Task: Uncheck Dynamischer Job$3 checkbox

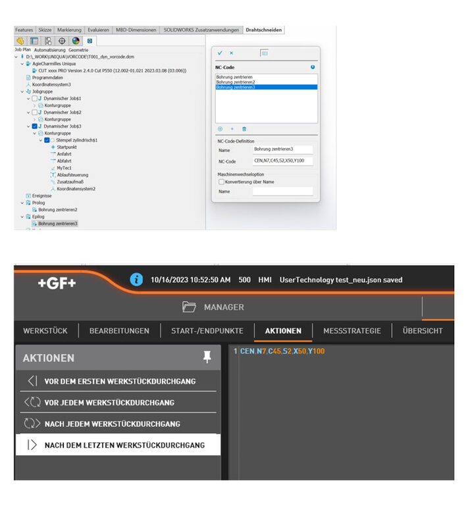Action: pos(35,126)
